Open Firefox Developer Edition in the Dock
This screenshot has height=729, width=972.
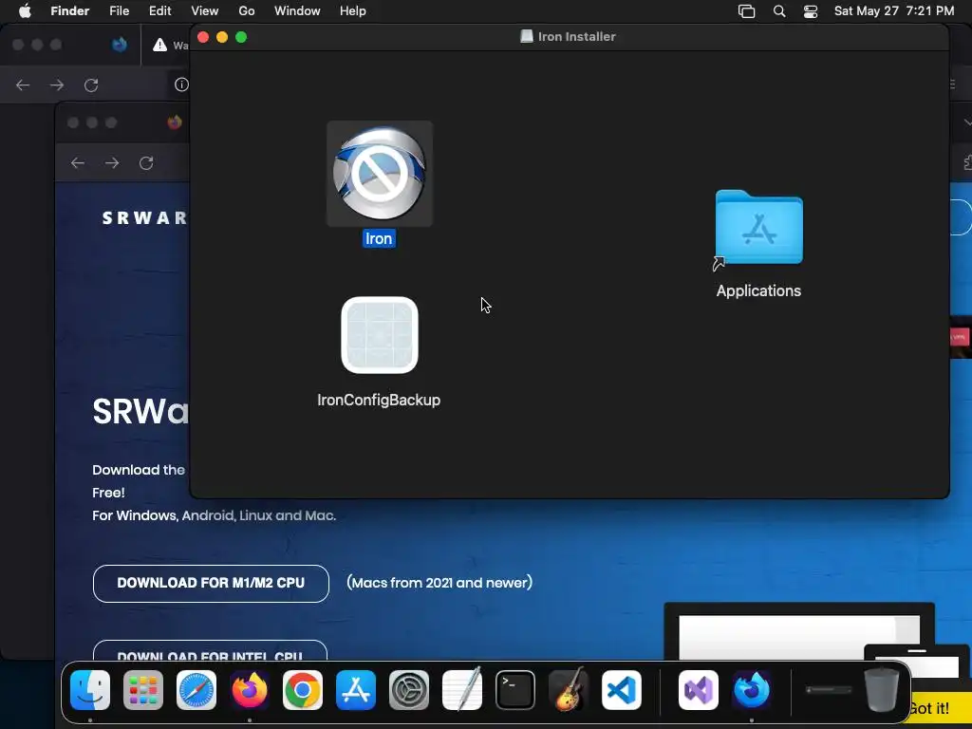tap(752, 690)
